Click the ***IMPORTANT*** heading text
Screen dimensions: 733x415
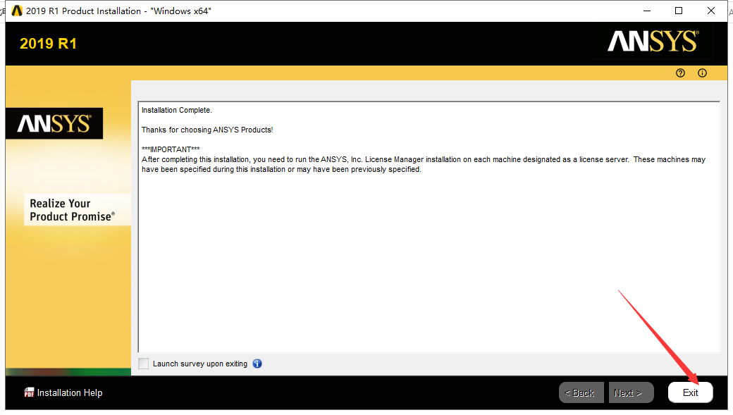pyautogui.click(x=171, y=149)
